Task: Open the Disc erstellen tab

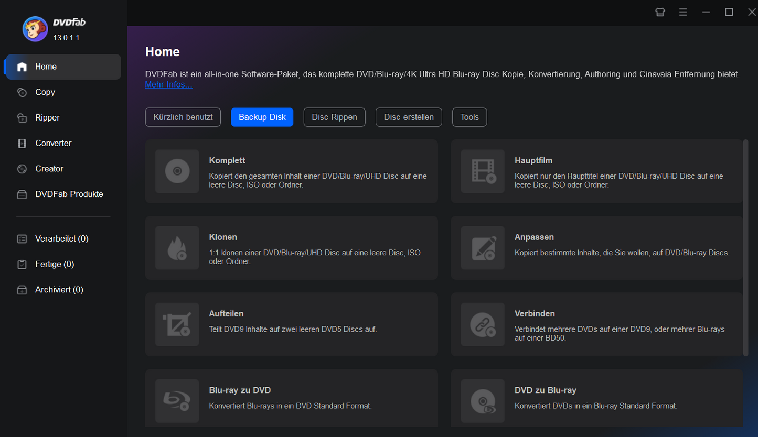Action: pyautogui.click(x=409, y=117)
